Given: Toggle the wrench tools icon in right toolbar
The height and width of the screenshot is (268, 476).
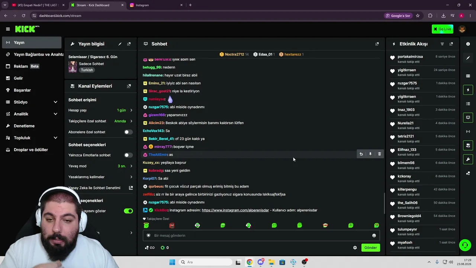Looking at the screenshot, I should click(x=468, y=159).
